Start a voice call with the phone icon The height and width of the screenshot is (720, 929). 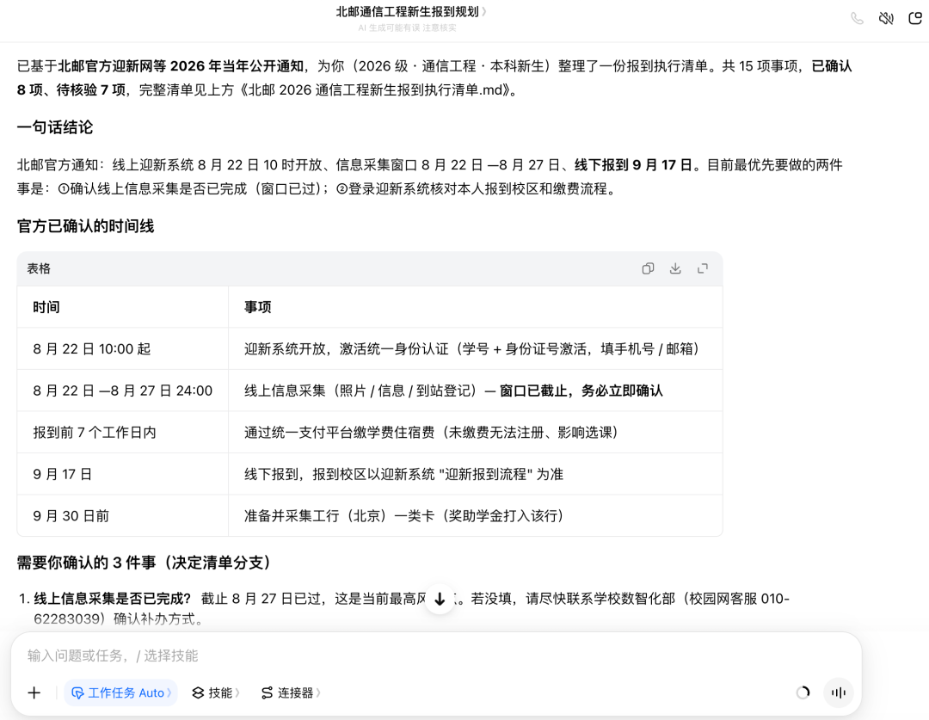tap(857, 18)
